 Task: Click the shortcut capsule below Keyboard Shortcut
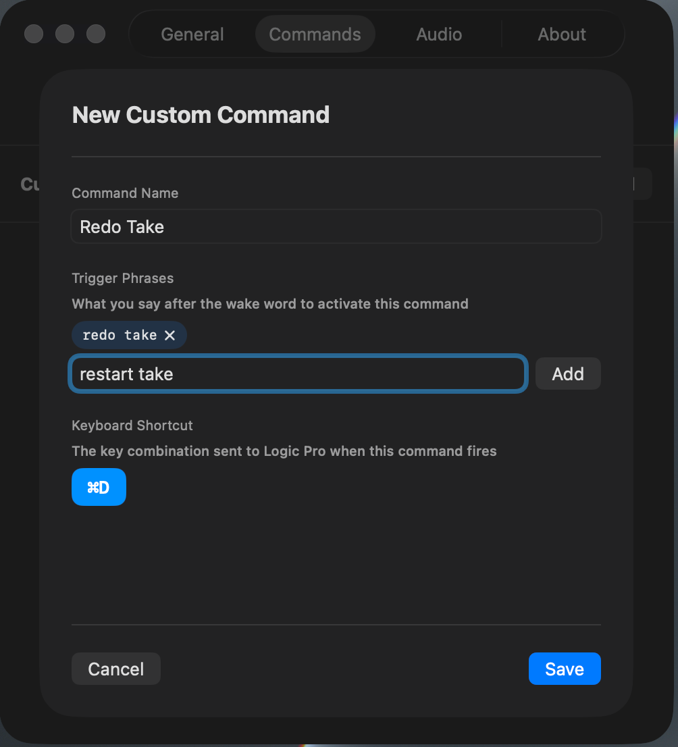click(99, 486)
